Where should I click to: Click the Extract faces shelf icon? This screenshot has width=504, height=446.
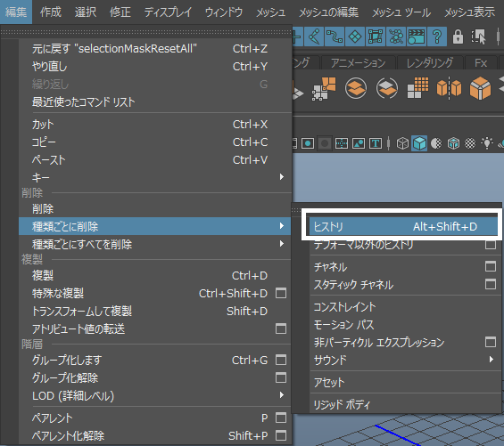(x=324, y=88)
